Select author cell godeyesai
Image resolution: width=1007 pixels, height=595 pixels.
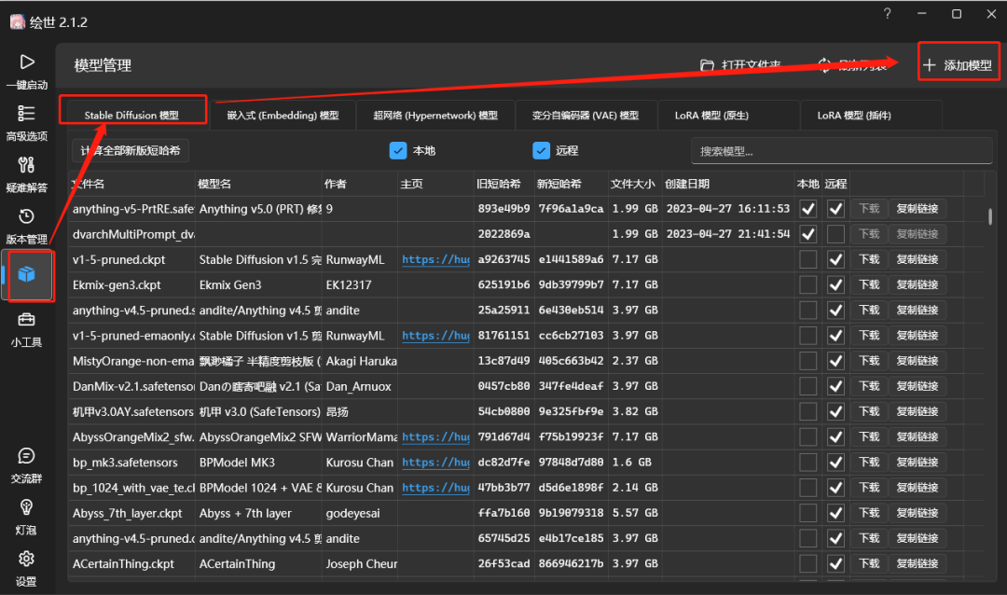(352, 513)
